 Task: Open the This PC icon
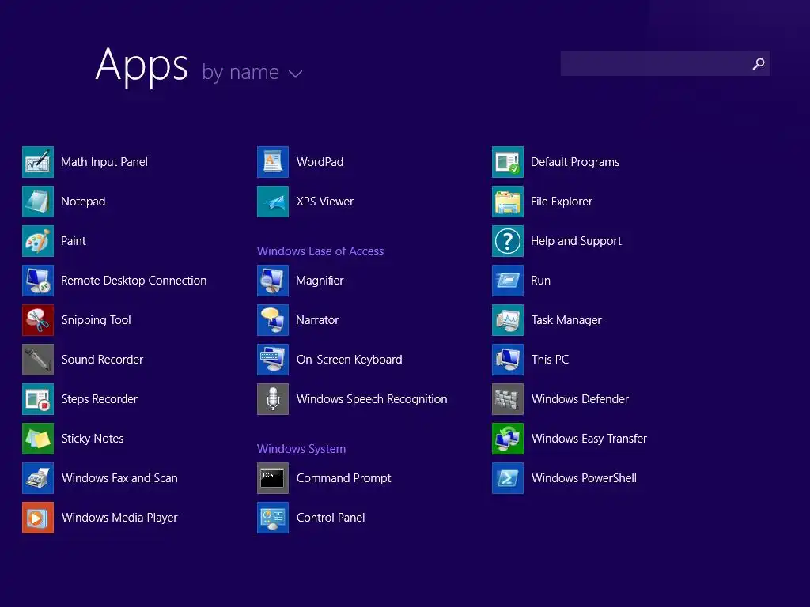point(508,360)
